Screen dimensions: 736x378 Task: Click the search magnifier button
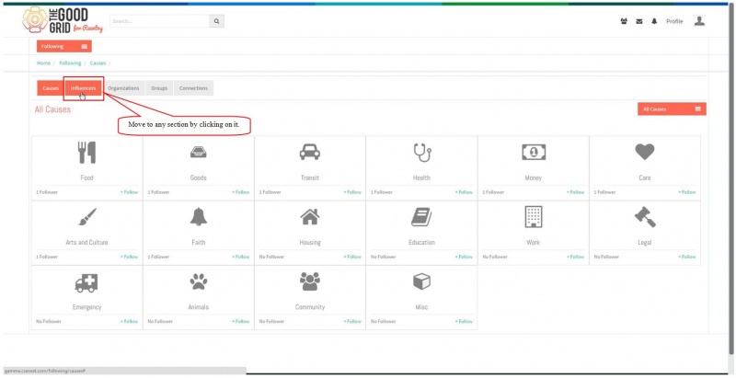pos(216,21)
